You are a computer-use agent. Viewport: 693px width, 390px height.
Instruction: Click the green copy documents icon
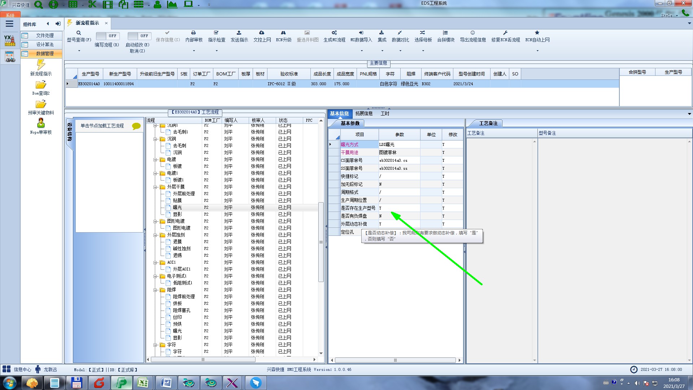click(x=123, y=4)
